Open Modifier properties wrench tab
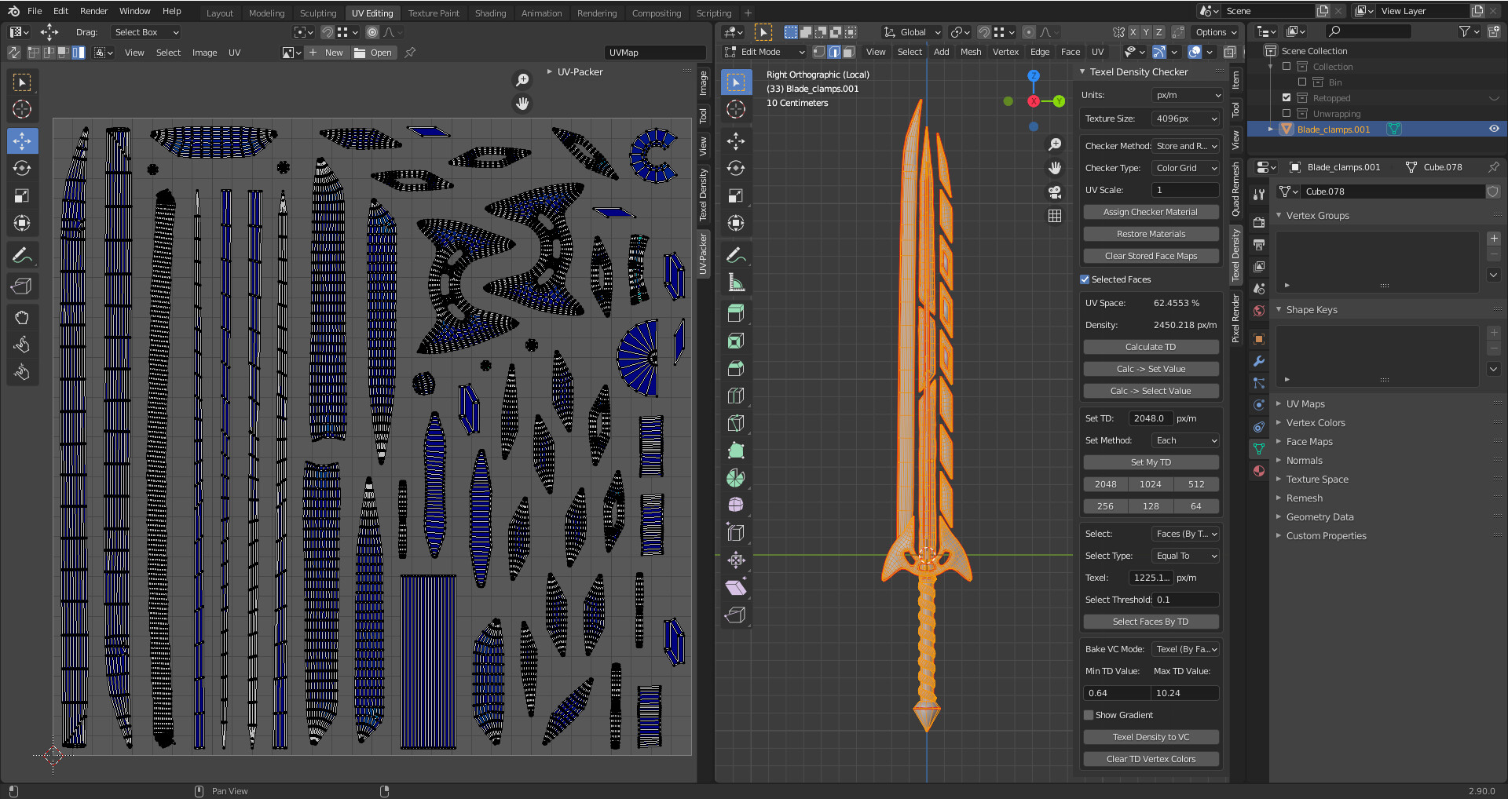The width and height of the screenshot is (1508, 799). [x=1259, y=361]
